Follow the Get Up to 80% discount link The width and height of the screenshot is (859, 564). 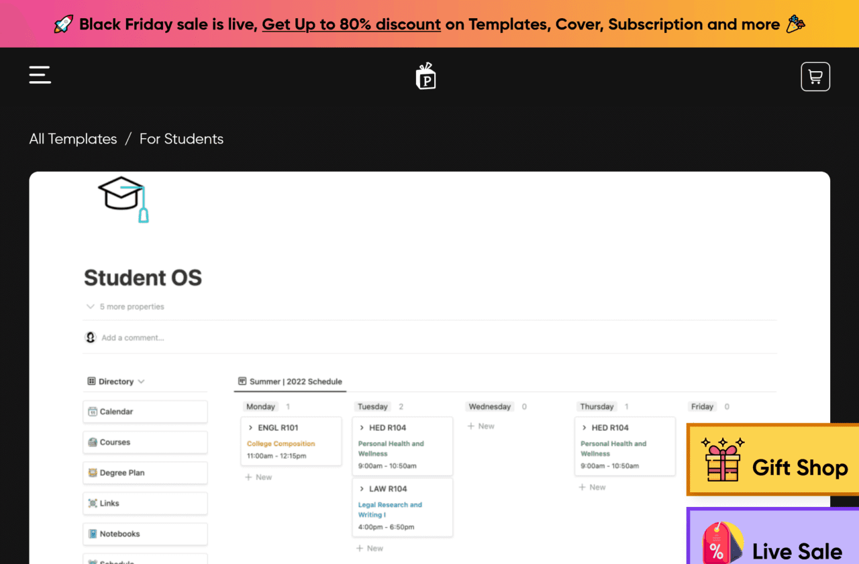351,24
